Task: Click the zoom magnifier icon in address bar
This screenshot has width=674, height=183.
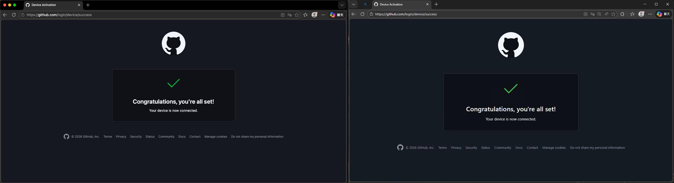Action: click(599, 14)
